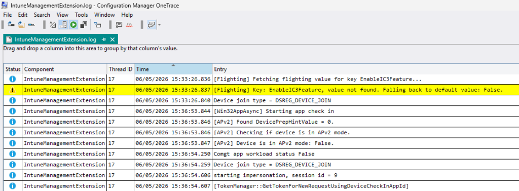
Task: Click the reset window layout icon
Action: [x=98, y=24]
